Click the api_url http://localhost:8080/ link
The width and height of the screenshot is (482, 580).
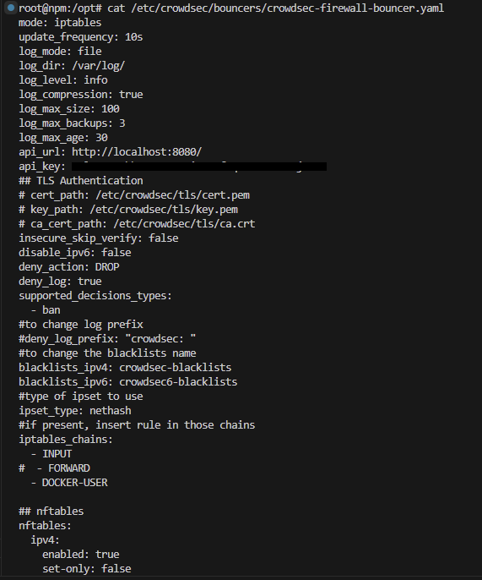tap(137, 151)
